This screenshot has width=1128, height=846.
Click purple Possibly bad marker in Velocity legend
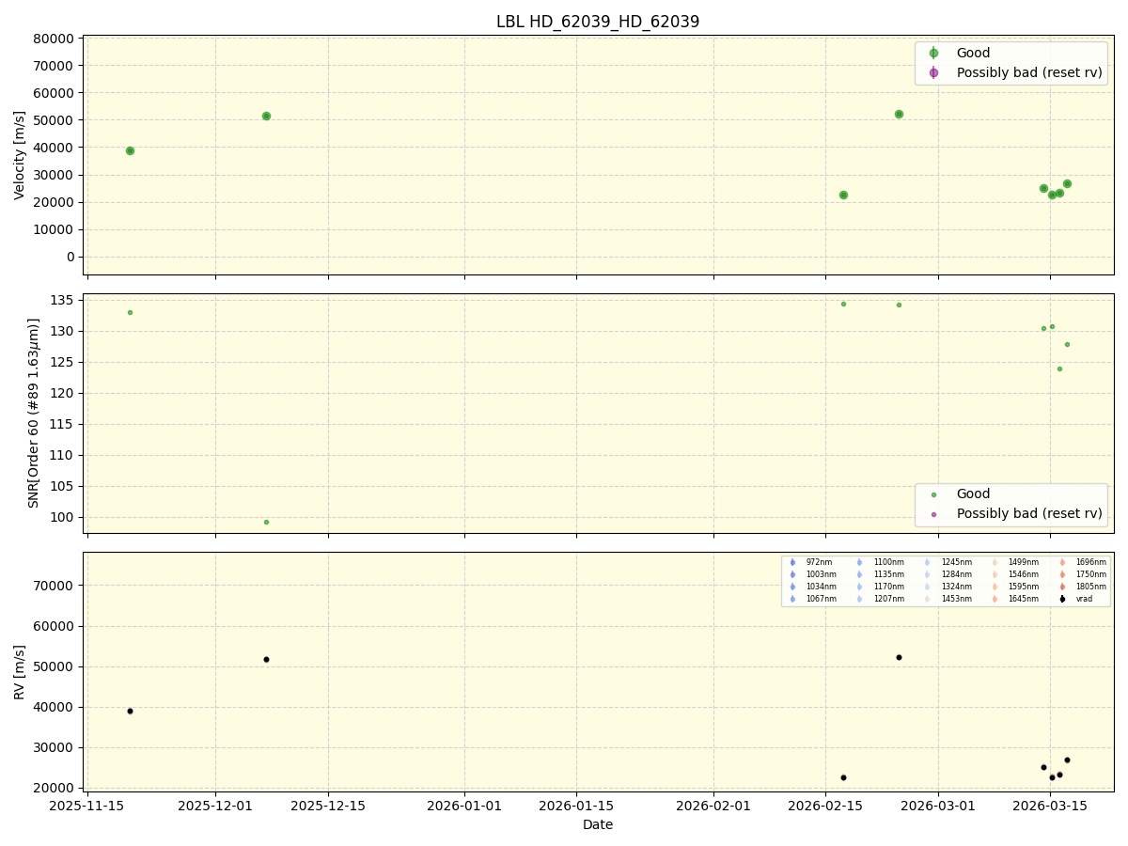tap(933, 72)
